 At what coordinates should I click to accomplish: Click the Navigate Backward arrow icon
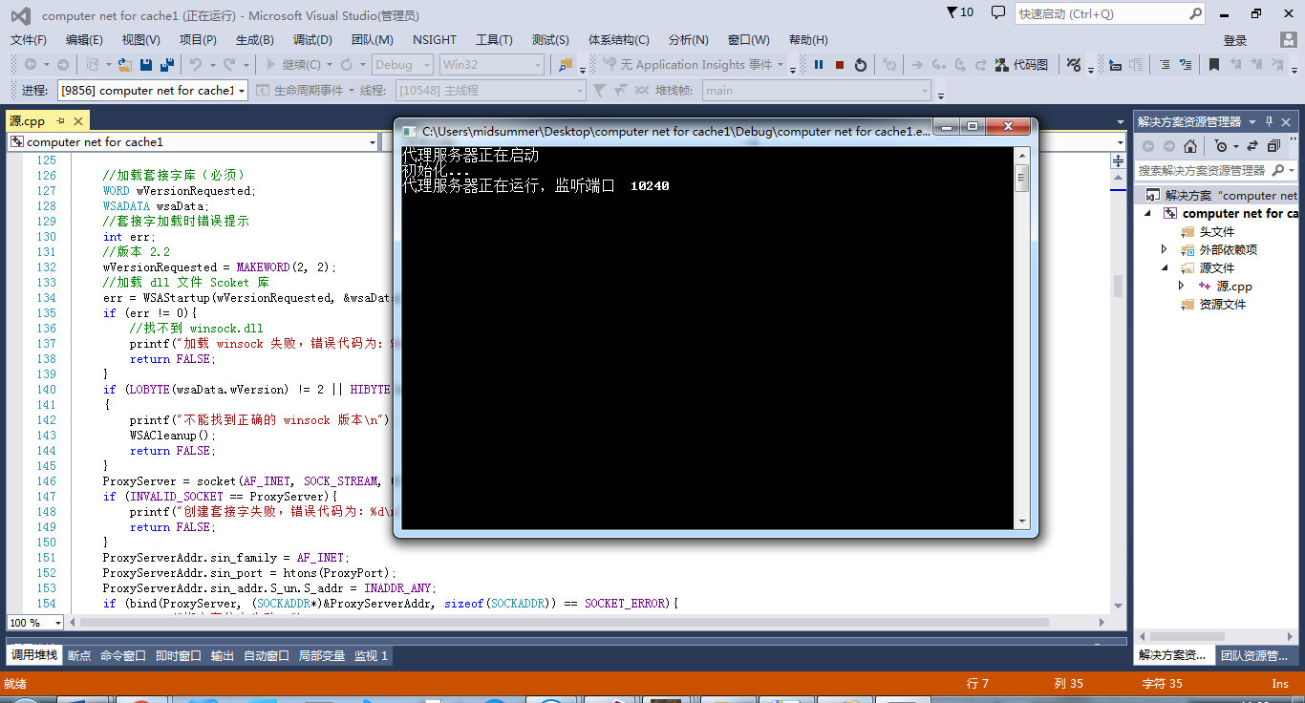(x=32, y=65)
